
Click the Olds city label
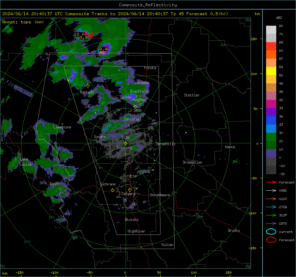[125, 137]
